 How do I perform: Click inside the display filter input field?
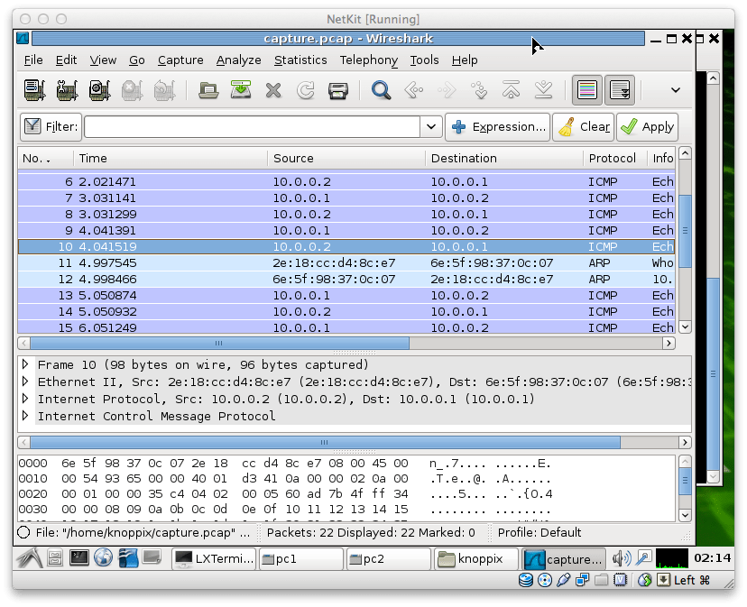tap(253, 127)
